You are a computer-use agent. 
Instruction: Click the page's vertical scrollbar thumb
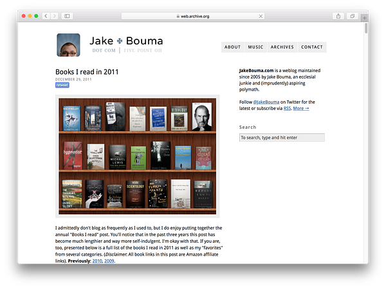(366, 28)
